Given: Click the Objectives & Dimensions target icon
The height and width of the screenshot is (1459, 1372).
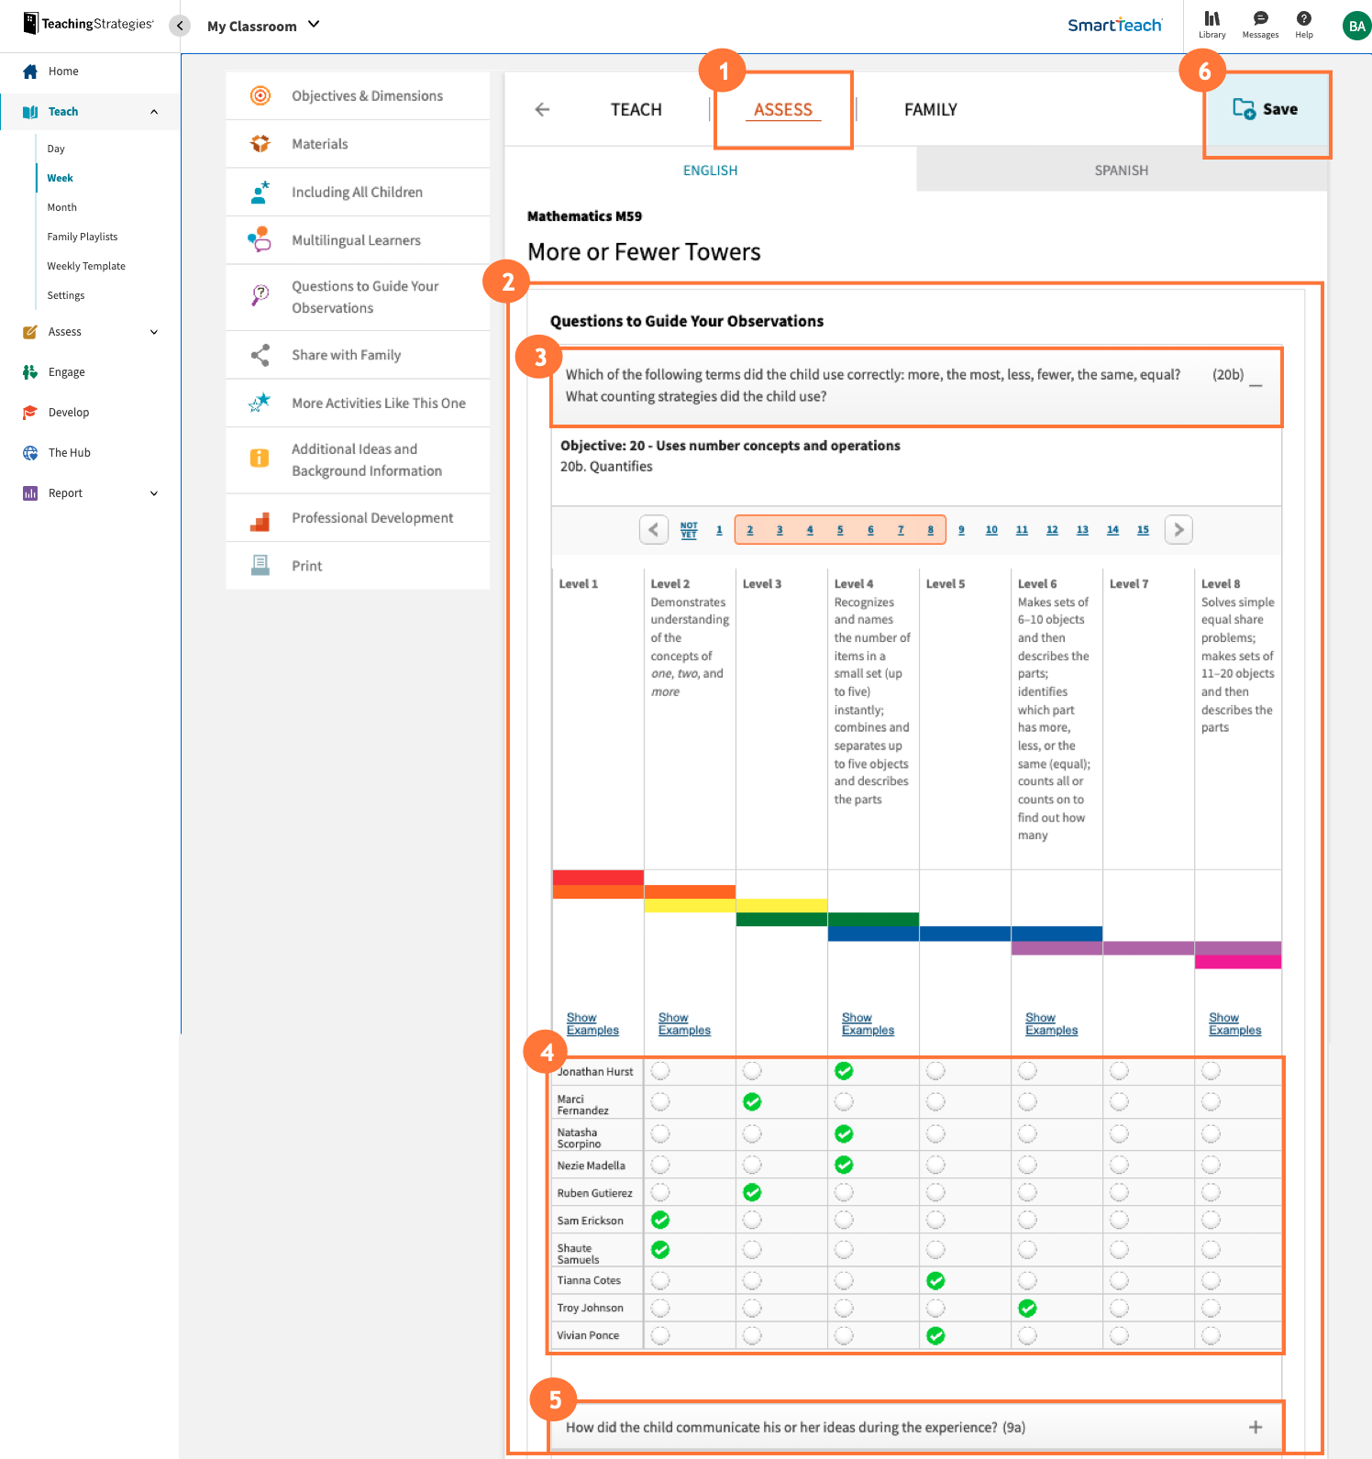Looking at the screenshot, I should pyautogui.click(x=260, y=95).
